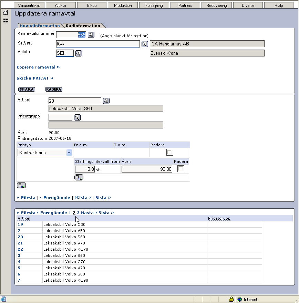Click the Leksaksbil Volvo XC90 cell
299x303 pixels.
coord(125,280)
